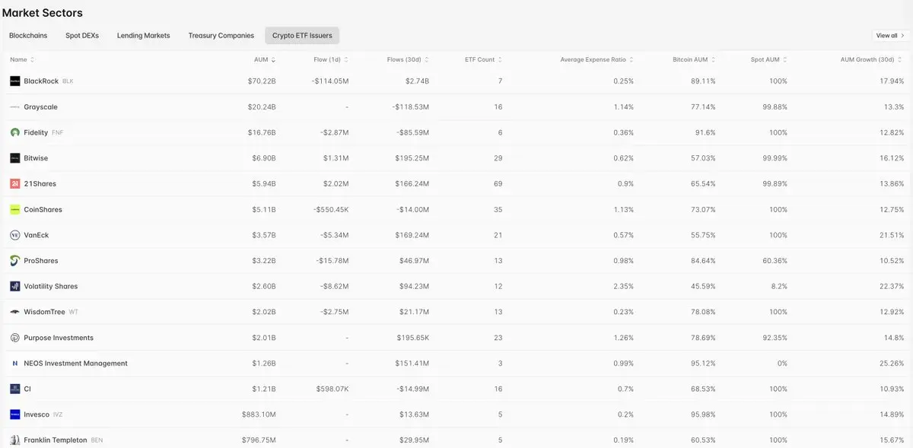Click BlackRock's $70.22B AUM value
Screen dimensions: 913x448
click(x=262, y=81)
